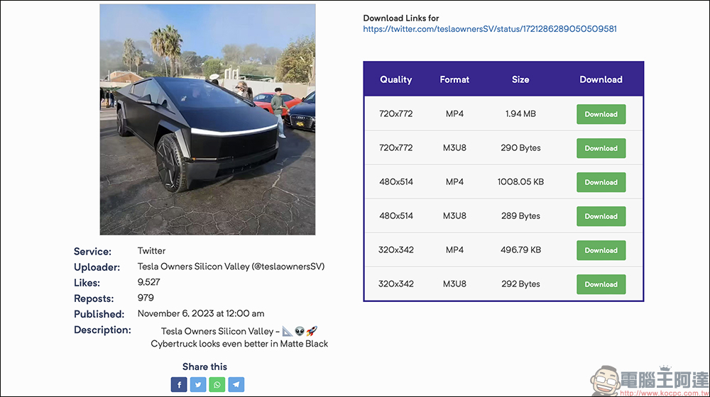
Task: Select the uploader name Tesla Owners Silicon Valley
Action: (x=193, y=267)
